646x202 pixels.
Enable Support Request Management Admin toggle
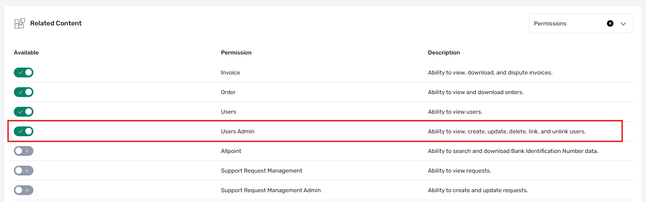point(24,190)
